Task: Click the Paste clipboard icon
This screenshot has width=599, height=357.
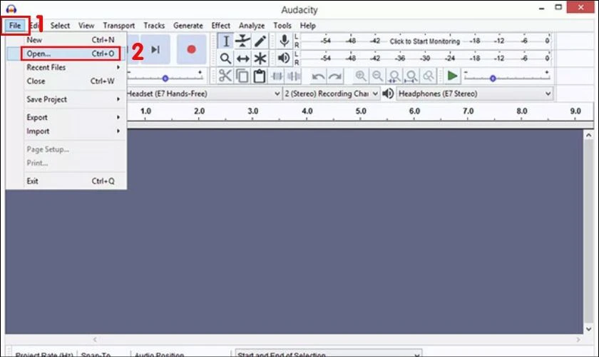Action: [260, 76]
